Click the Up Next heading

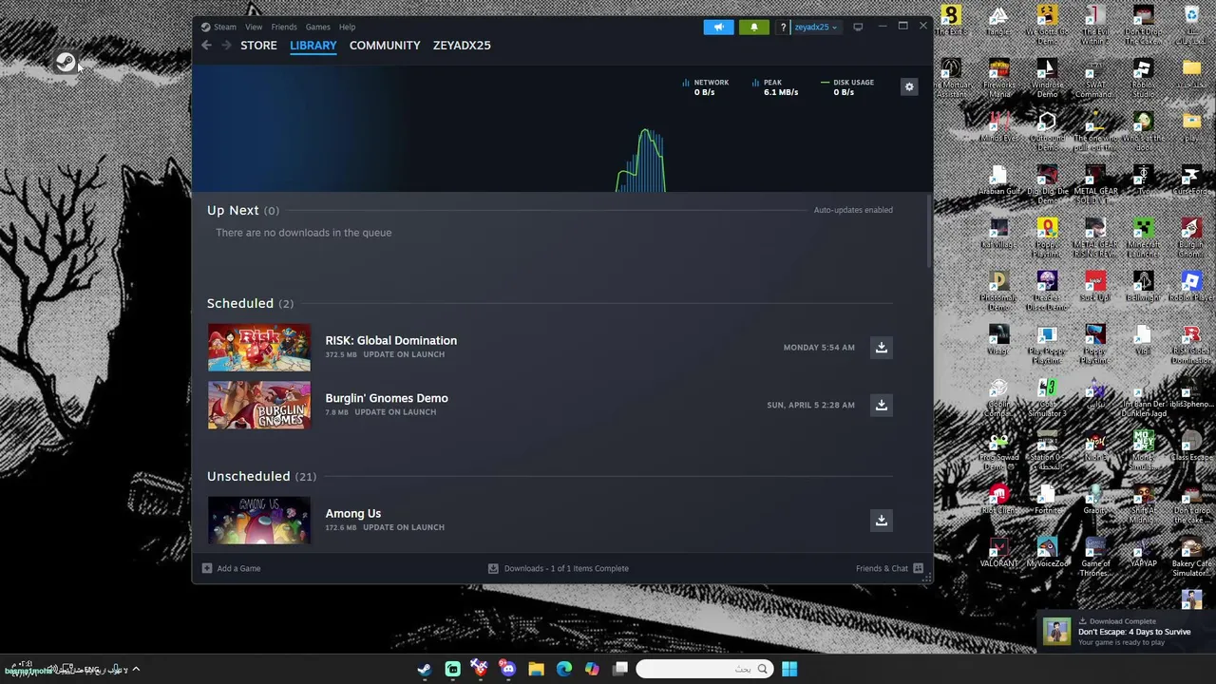coord(233,210)
